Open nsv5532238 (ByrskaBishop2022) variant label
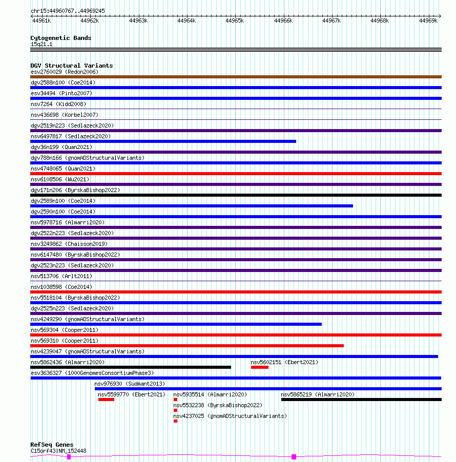This screenshot has height=462, width=456. pyautogui.click(x=218, y=405)
